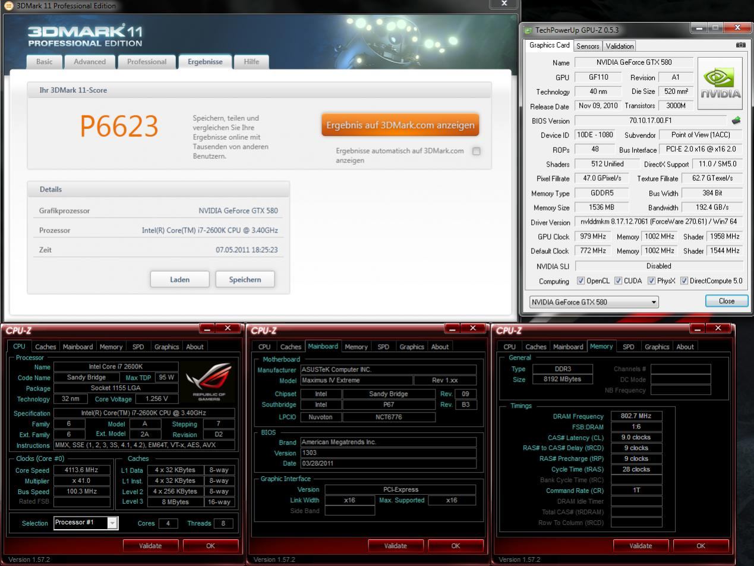This screenshot has height=566, width=754.
Task: Click OK in the Mainboard CPU-Z window
Action: (x=456, y=545)
